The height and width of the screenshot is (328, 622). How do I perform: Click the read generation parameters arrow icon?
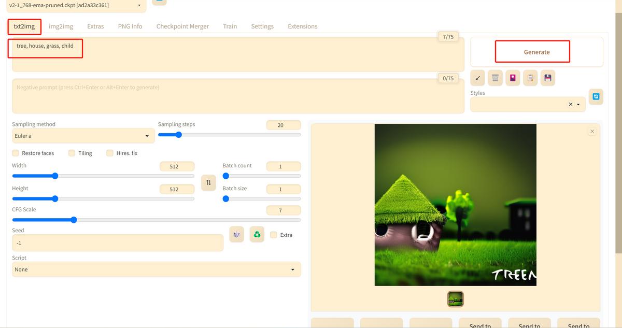point(477,78)
